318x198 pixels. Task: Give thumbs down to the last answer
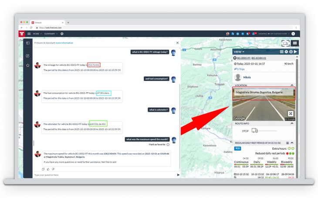[x=53, y=169]
